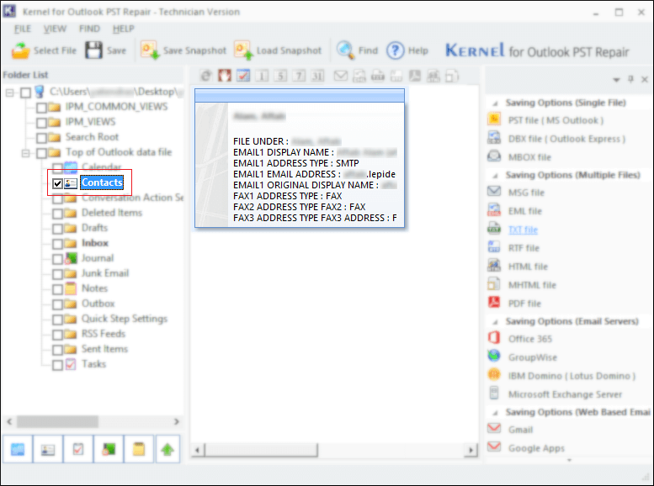The width and height of the screenshot is (654, 486).
Task: Collapse the root C:\Users tree node
Action: click(9, 92)
